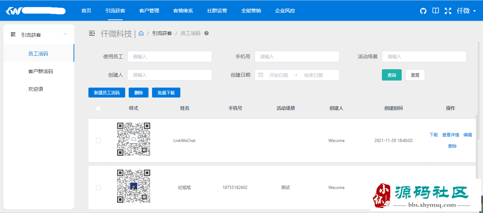Click the 样式 column header
Viewport: 483px width, 213px height.
[x=134, y=108]
